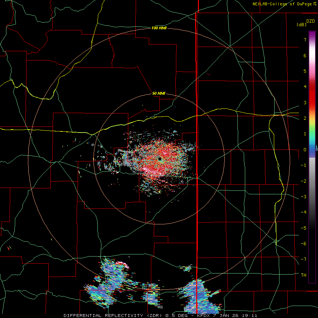Click the -6 value on the color scale
The height and width of the screenshot is (318, 318).
(304, 243)
